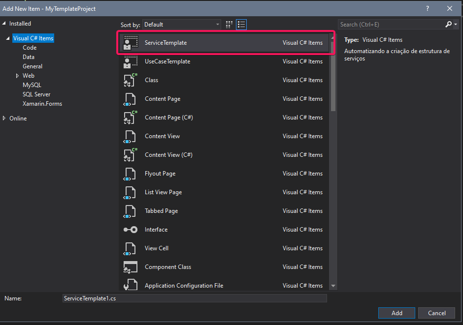Click the UseCaseTemplate item icon

pyautogui.click(x=130, y=61)
